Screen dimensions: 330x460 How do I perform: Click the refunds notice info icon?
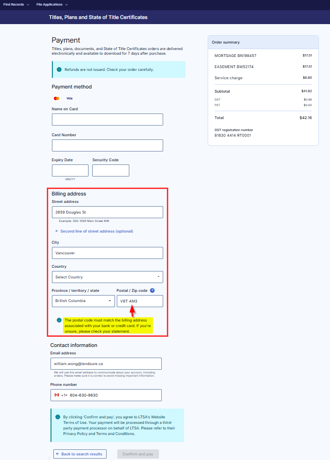pyautogui.click(x=59, y=69)
